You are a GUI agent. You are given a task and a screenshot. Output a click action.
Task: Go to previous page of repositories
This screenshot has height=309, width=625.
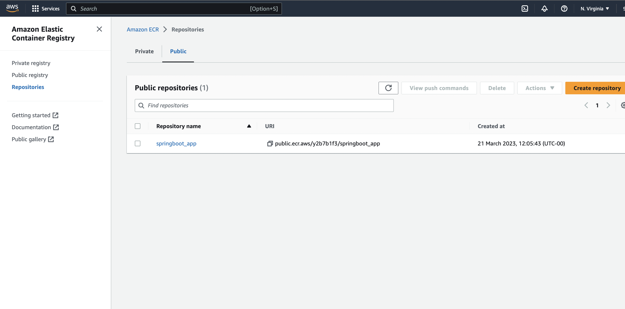pyautogui.click(x=586, y=105)
